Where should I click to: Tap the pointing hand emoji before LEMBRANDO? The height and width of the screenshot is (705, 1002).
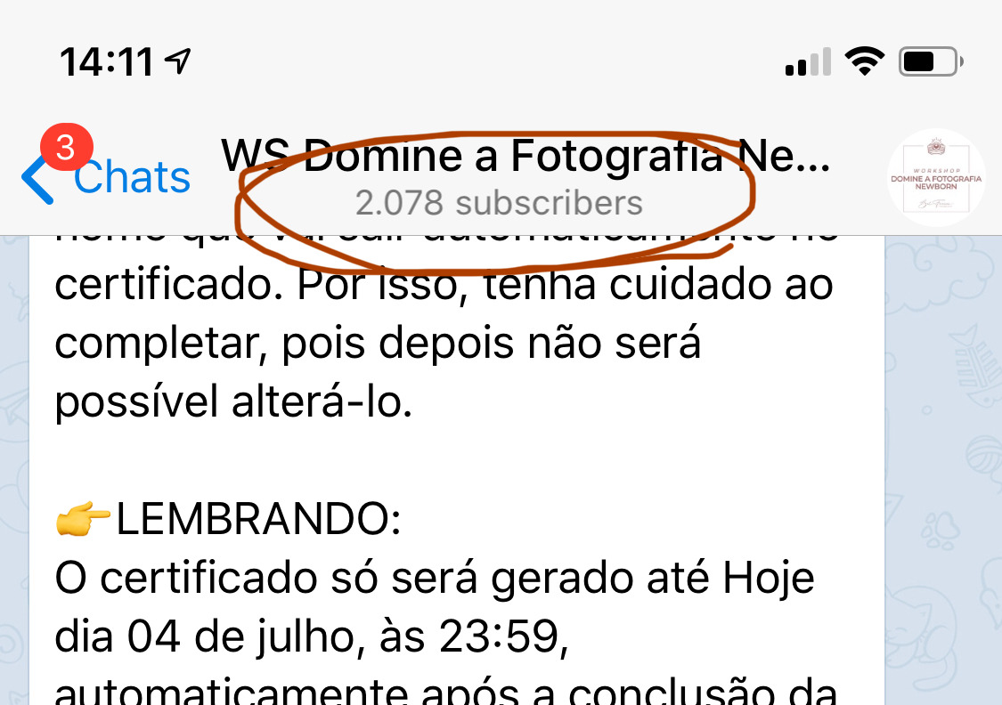pos(83,519)
